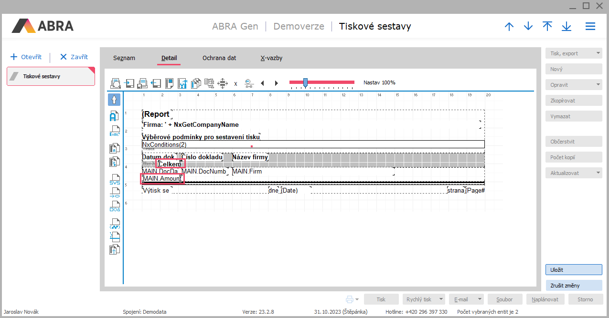This screenshot has height=318, width=609.
Task: Open the E-mail dropdown button
Action: click(x=466, y=299)
